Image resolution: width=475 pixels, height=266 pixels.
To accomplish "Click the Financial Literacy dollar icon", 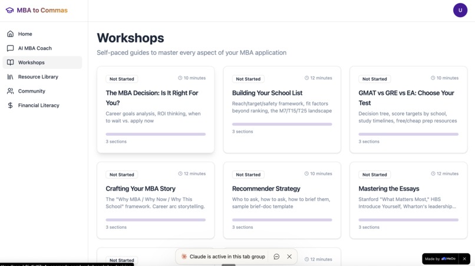I will tap(10, 105).
